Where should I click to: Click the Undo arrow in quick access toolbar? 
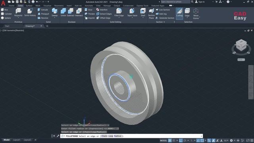(37, 2)
